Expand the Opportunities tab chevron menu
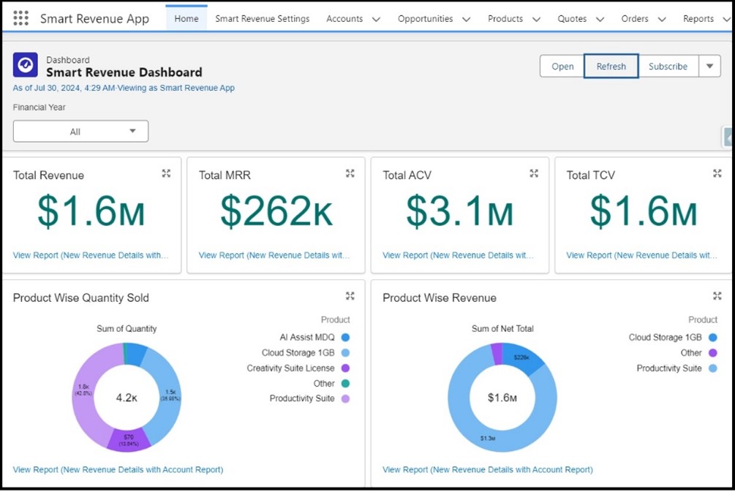Screen dimensions: 735x492 pyautogui.click(x=466, y=19)
